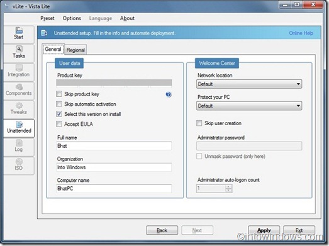Open the About menu

coord(127,18)
